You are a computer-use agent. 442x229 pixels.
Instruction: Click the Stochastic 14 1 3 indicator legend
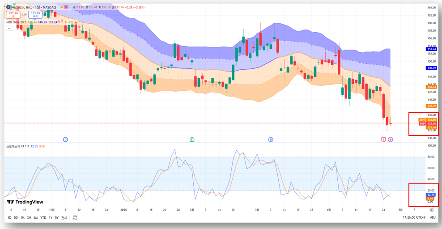[18, 146]
